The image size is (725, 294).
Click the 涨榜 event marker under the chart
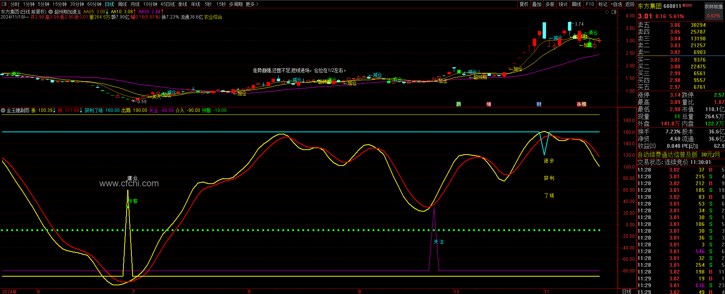pyautogui.click(x=582, y=104)
